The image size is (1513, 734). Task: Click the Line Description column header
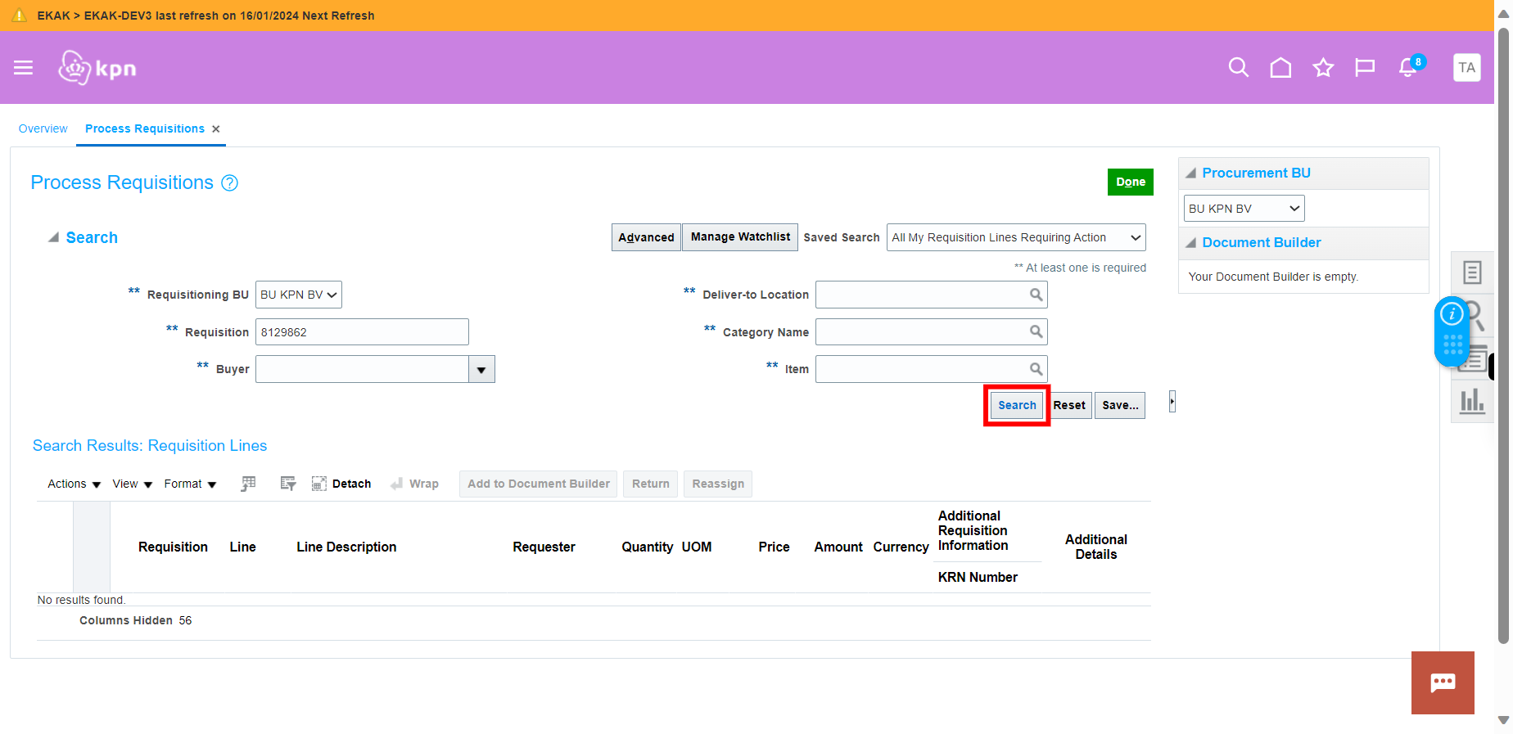pyautogui.click(x=346, y=547)
